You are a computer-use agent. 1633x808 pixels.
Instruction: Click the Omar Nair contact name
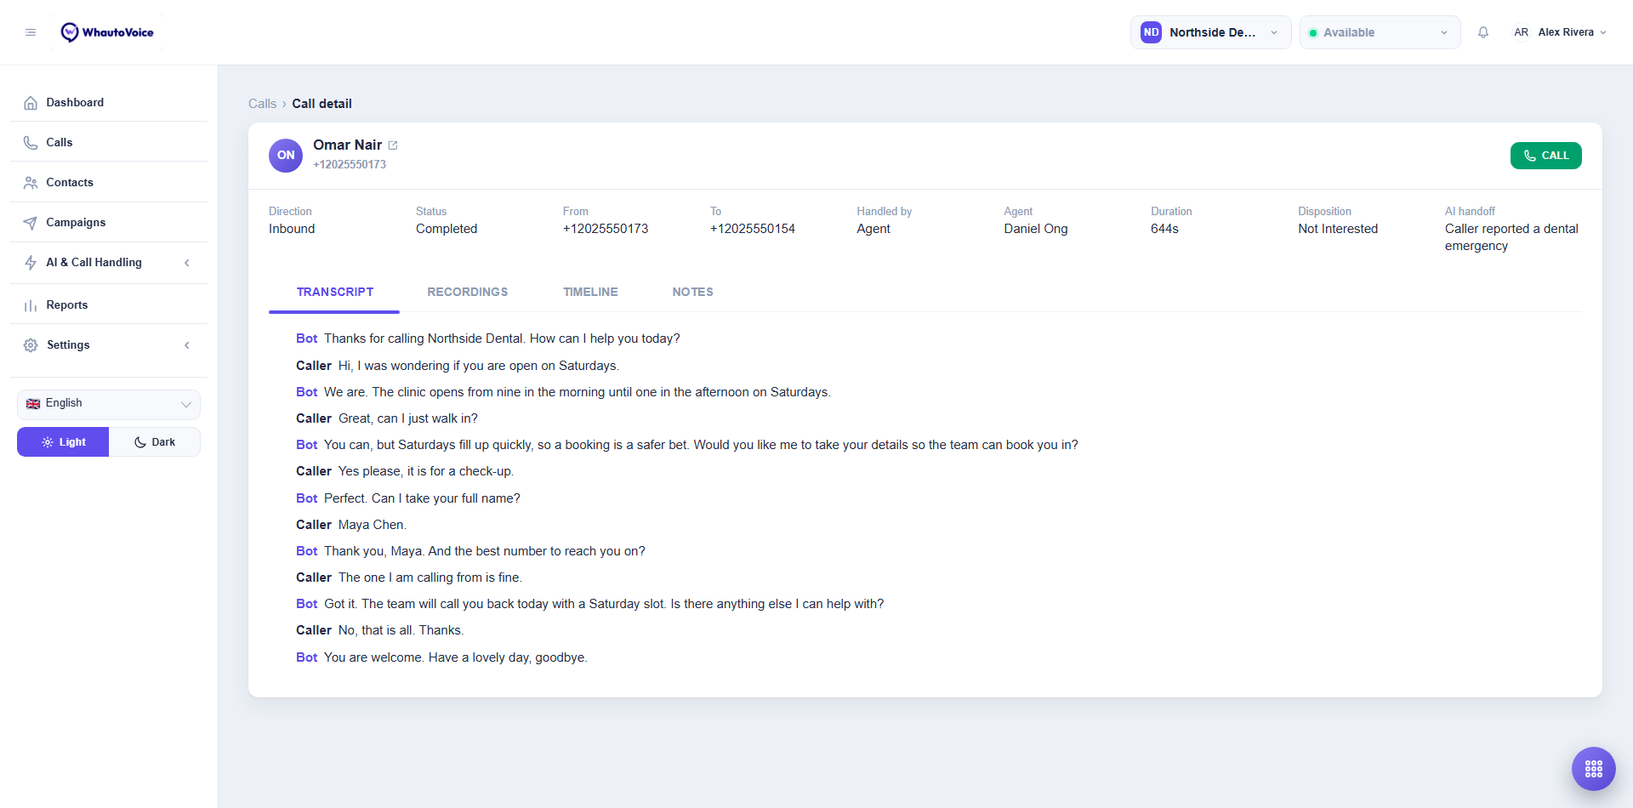347,145
